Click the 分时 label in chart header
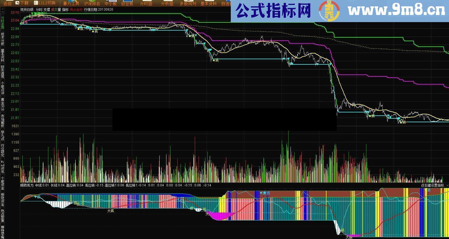The image size is (449, 239). [39, 10]
